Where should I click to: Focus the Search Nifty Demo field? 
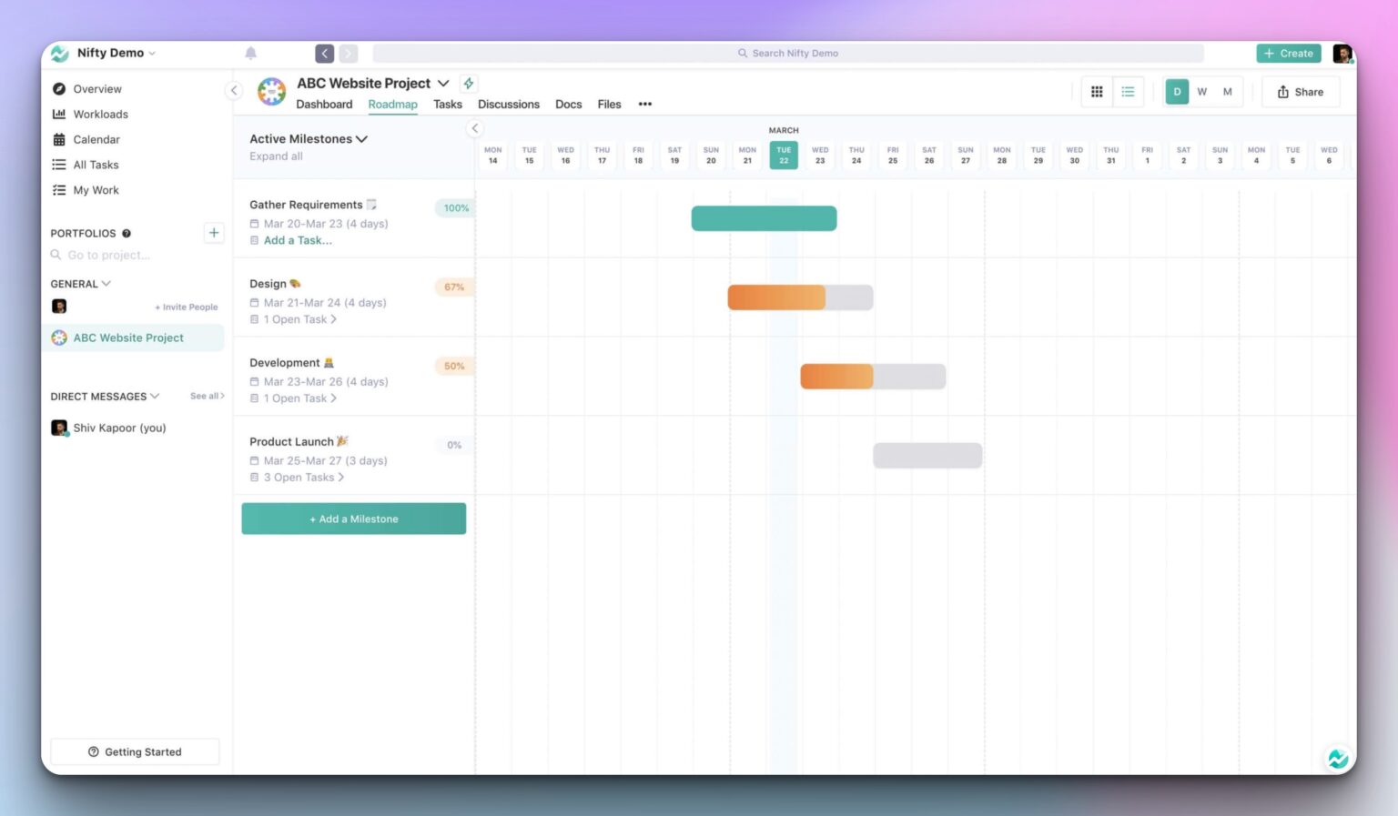click(788, 54)
